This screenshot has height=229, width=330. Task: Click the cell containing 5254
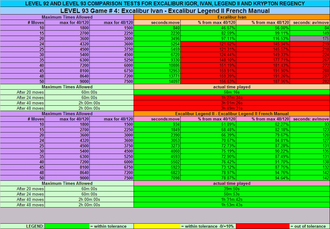tap(157, 44)
